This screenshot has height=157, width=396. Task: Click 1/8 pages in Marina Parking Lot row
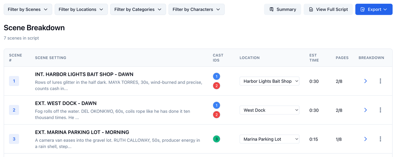[339, 139]
